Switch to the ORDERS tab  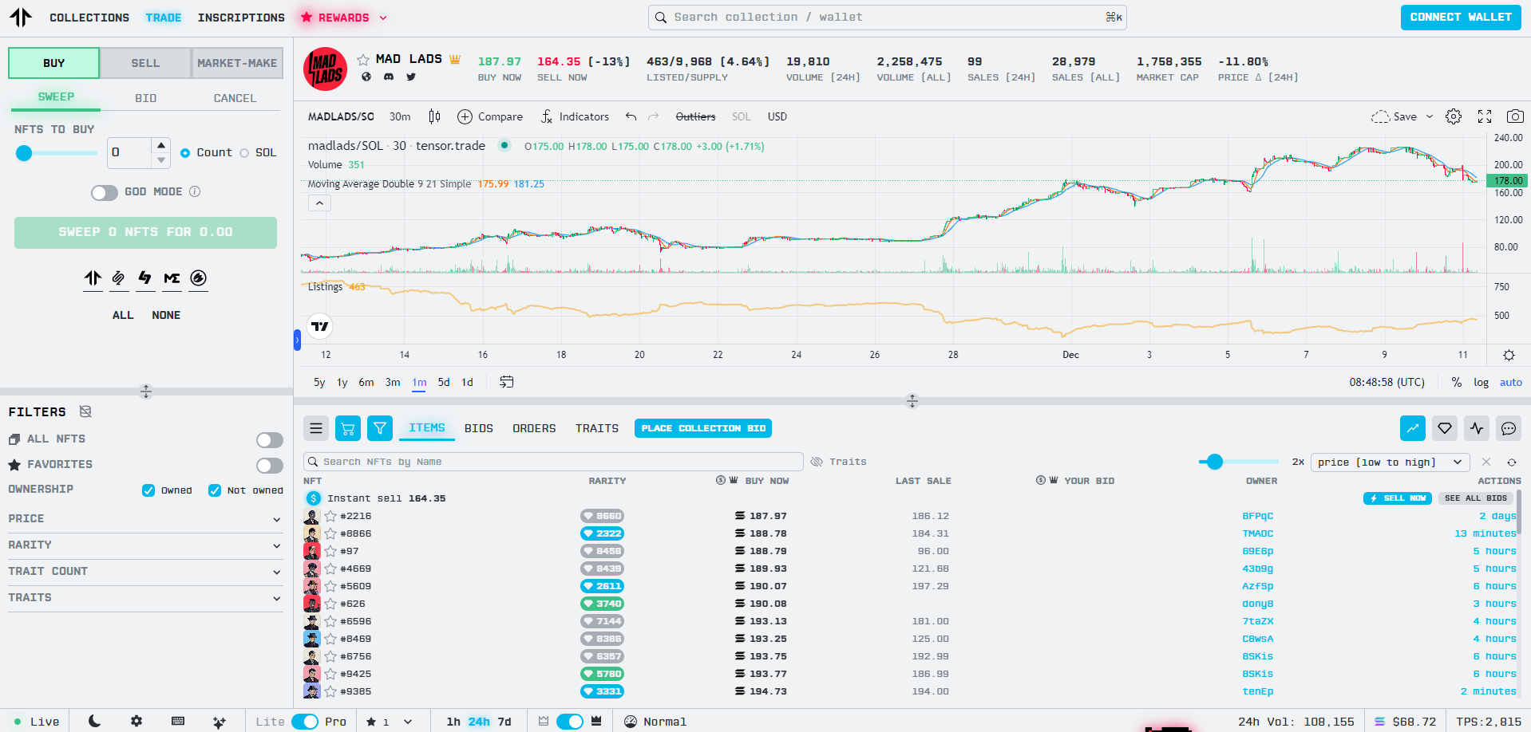[534, 428]
